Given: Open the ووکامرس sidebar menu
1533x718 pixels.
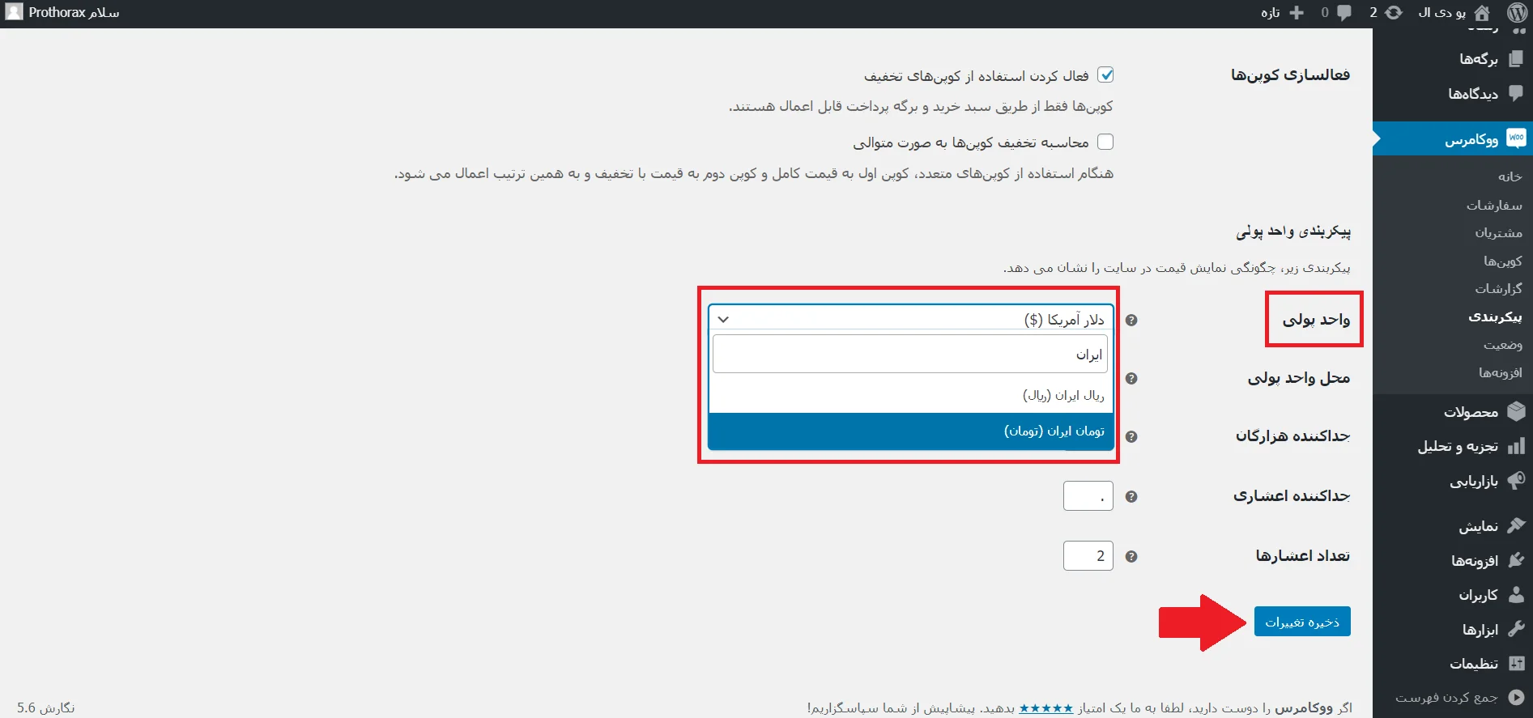Looking at the screenshot, I should click(x=1453, y=138).
